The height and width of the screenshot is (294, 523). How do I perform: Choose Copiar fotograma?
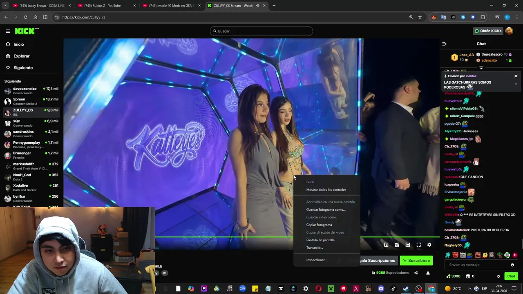(319, 225)
